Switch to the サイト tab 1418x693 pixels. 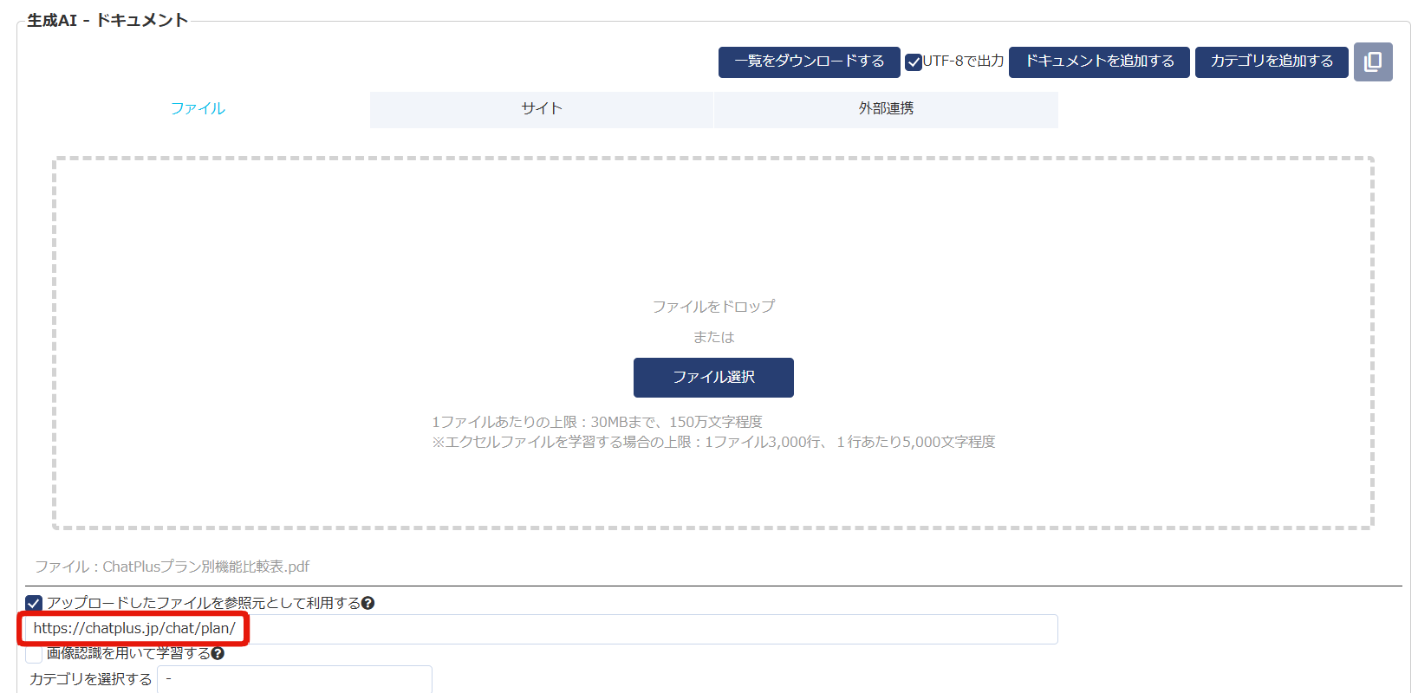542,109
